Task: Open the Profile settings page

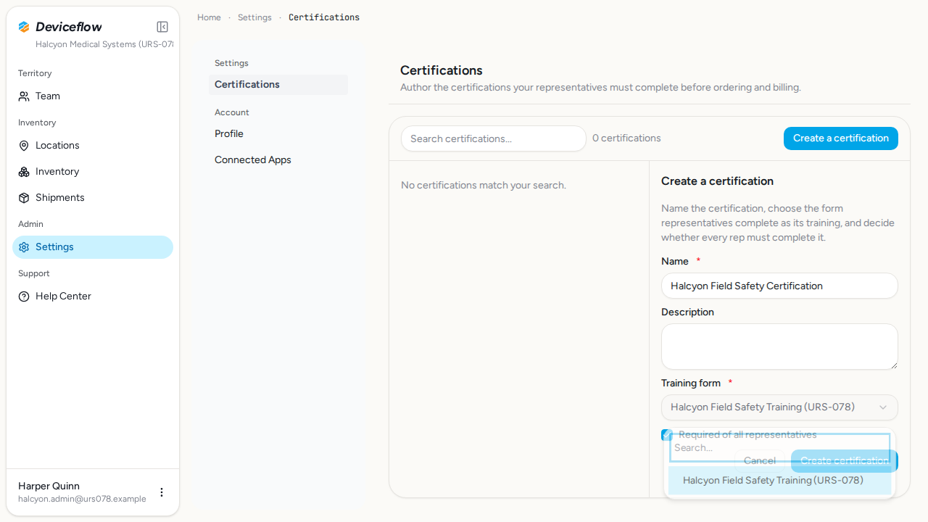Action: [x=278, y=134]
